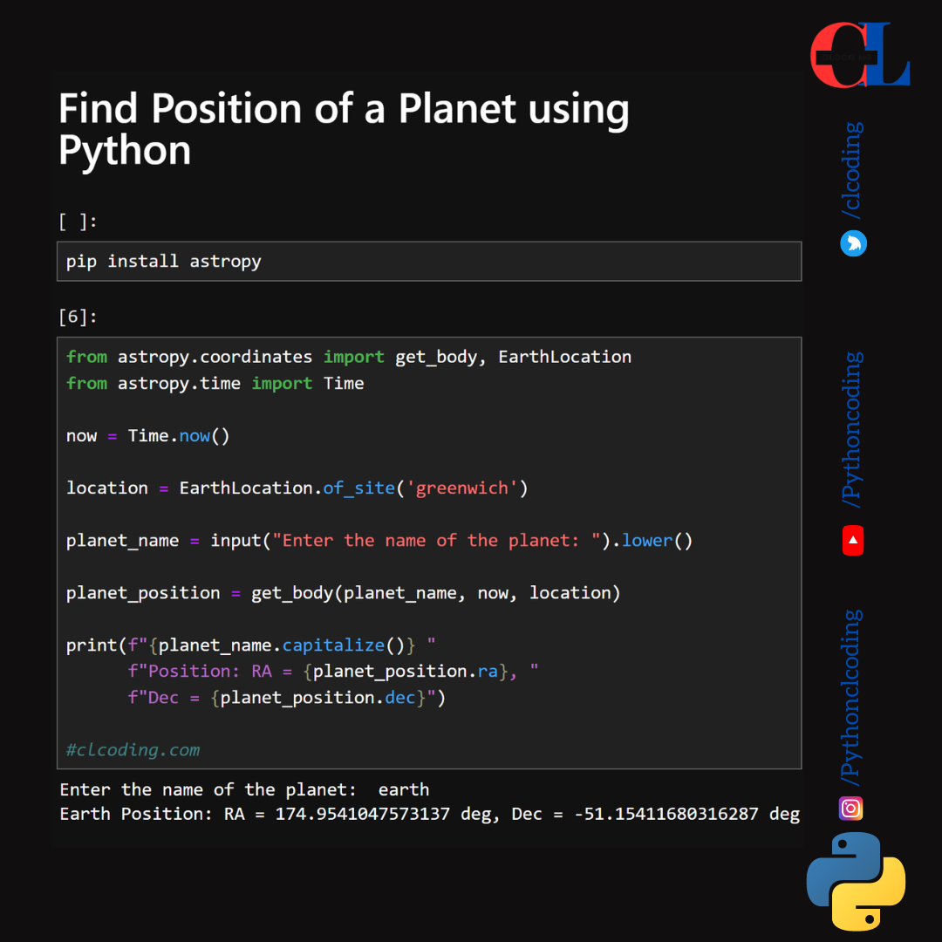Click the CL clcoding logo
This screenshot has height=942, width=942.
pos(860,52)
